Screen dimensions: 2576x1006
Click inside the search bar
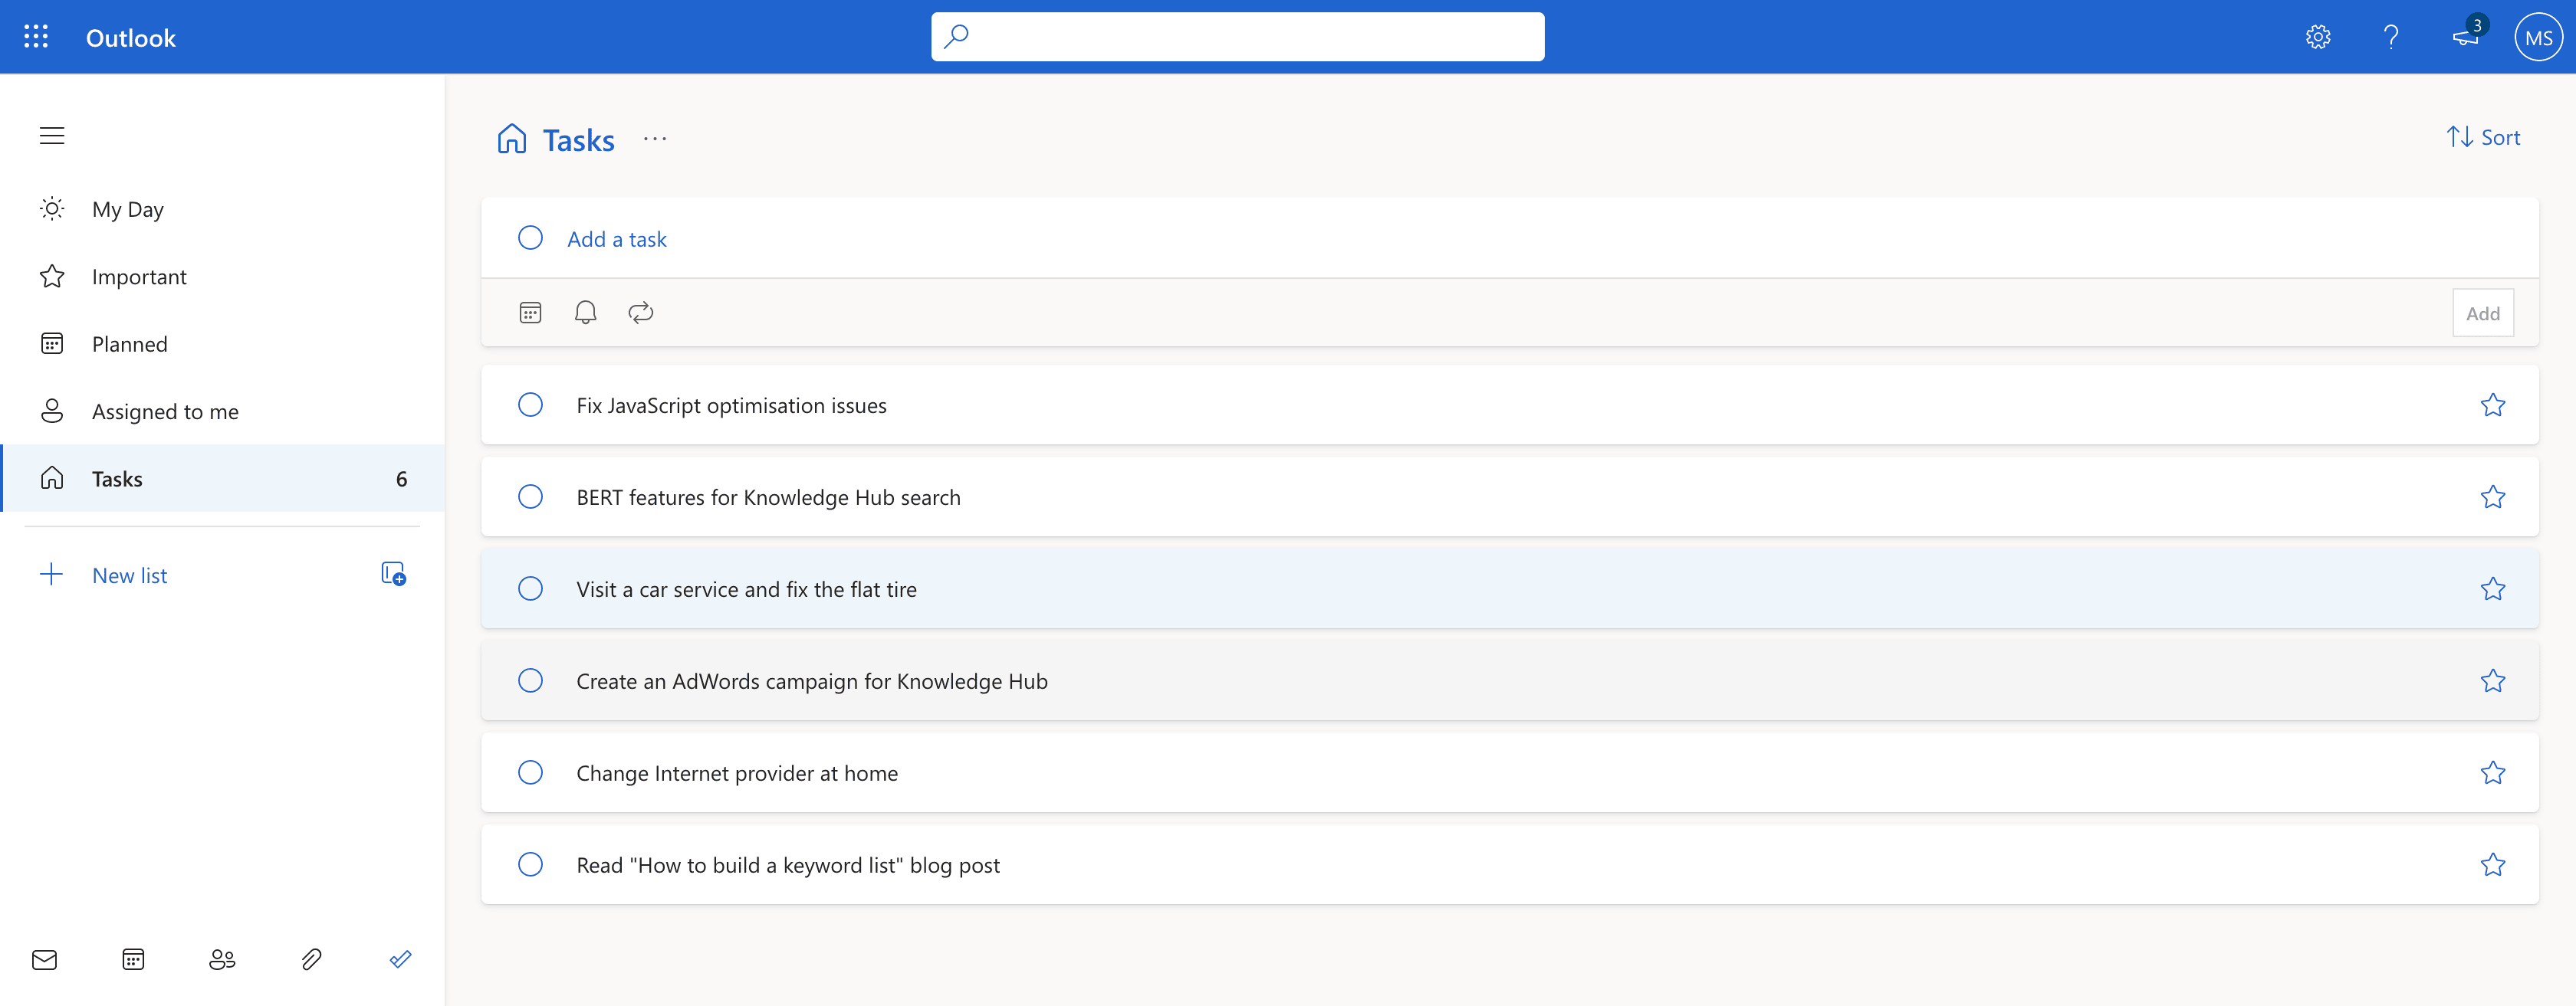click(x=1237, y=36)
